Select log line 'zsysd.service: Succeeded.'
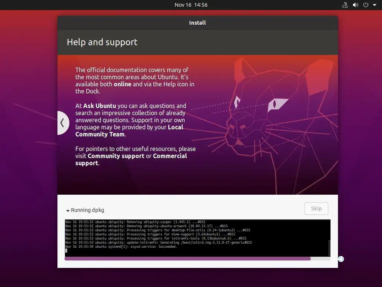Viewport: 382px width, 287px height. pos(121,247)
